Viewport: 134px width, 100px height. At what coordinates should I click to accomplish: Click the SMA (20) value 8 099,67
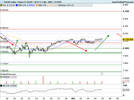pyautogui.click(x=31, y=5)
